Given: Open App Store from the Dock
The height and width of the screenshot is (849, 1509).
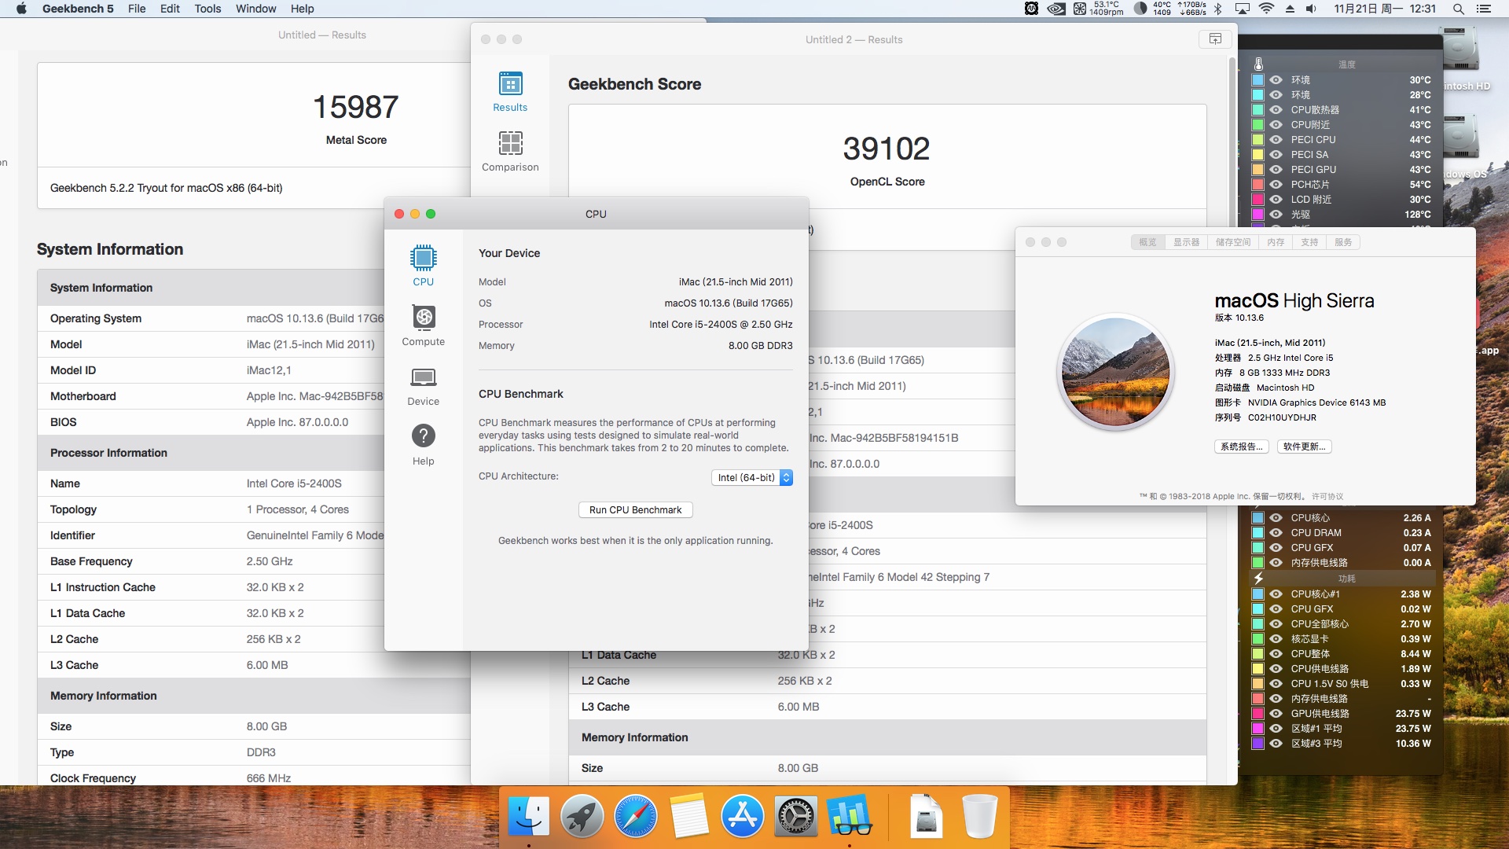Looking at the screenshot, I should click(x=743, y=816).
